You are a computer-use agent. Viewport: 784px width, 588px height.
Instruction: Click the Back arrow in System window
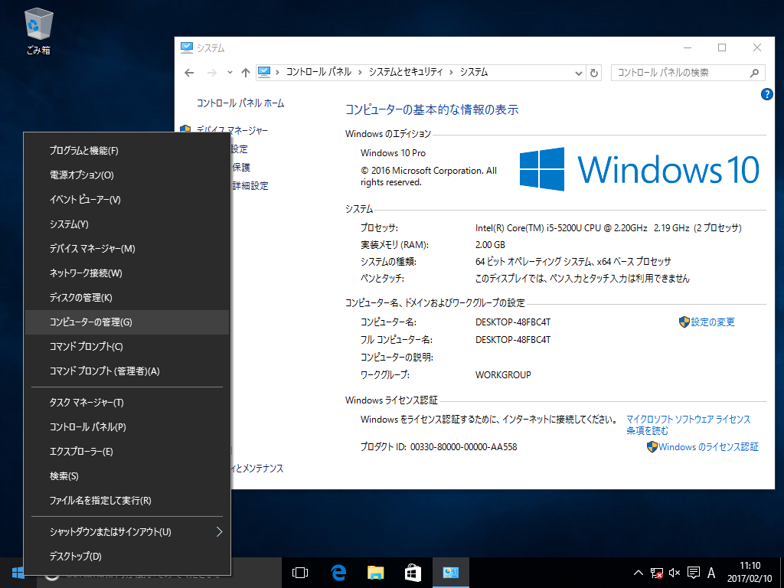[189, 73]
